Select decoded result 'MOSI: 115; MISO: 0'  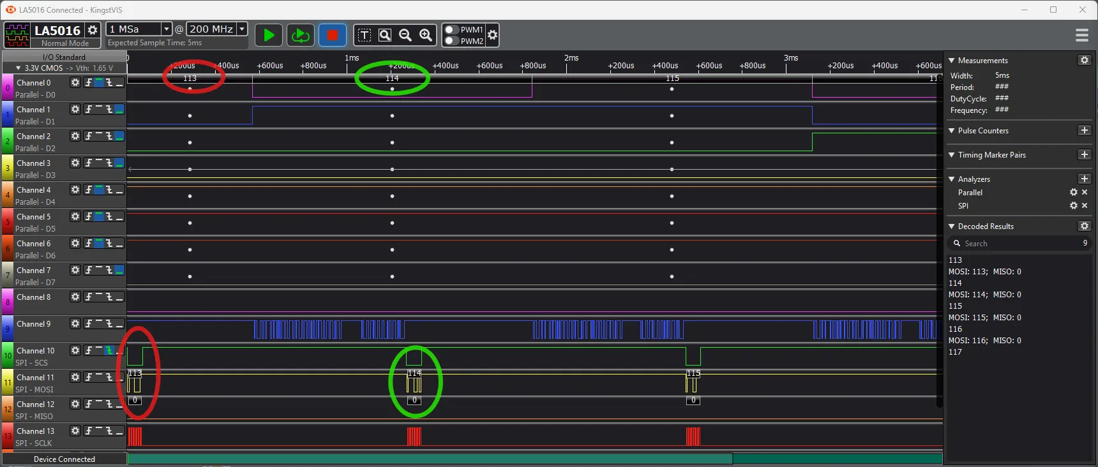[985, 317]
